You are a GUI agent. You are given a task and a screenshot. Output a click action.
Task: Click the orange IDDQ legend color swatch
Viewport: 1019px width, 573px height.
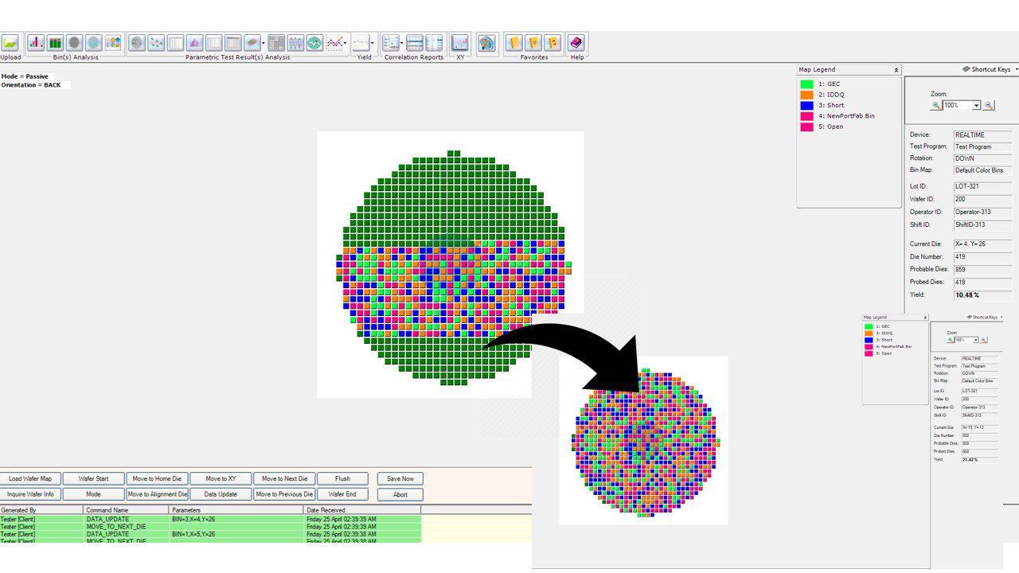pyautogui.click(x=806, y=95)
